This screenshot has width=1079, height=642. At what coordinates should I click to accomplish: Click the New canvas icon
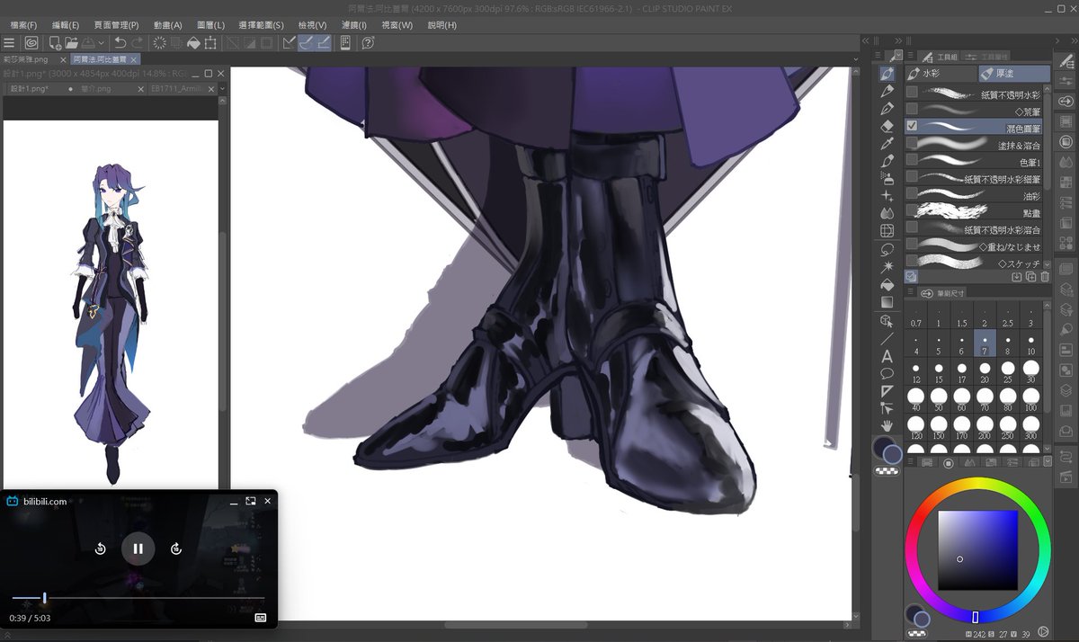pyautogui.click(x=55, y=42)
